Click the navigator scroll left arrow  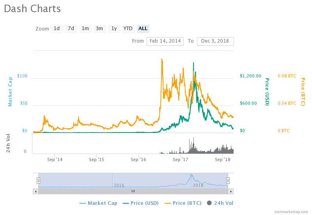point(35,191)
